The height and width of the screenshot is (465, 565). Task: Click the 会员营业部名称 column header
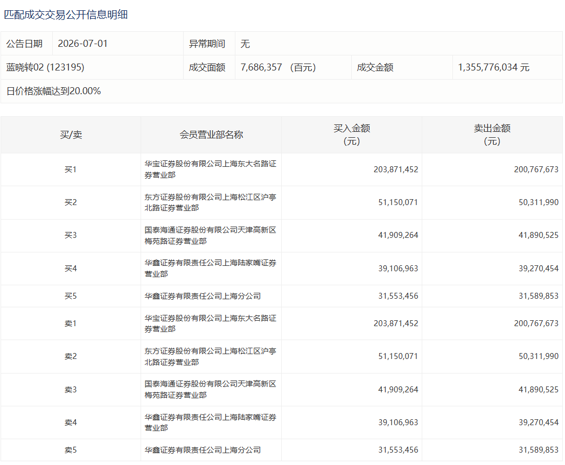click(212, 135)
